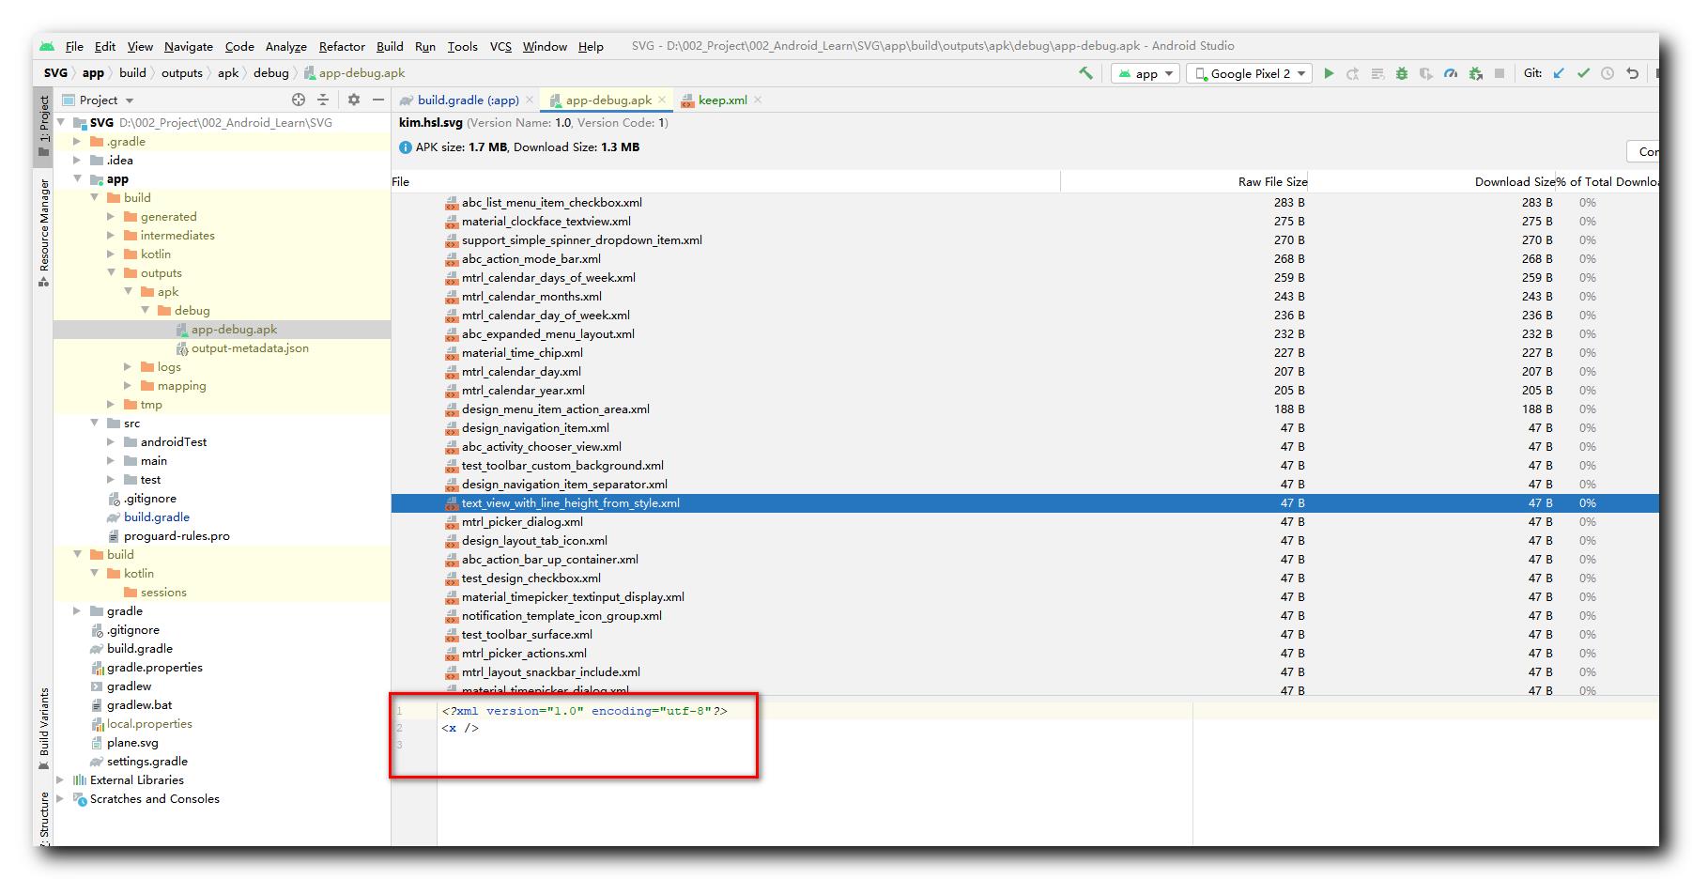The image size is (1692, 879).
Task: Select material_time_chip.xml row
Action: click(x=1025, y=353)
